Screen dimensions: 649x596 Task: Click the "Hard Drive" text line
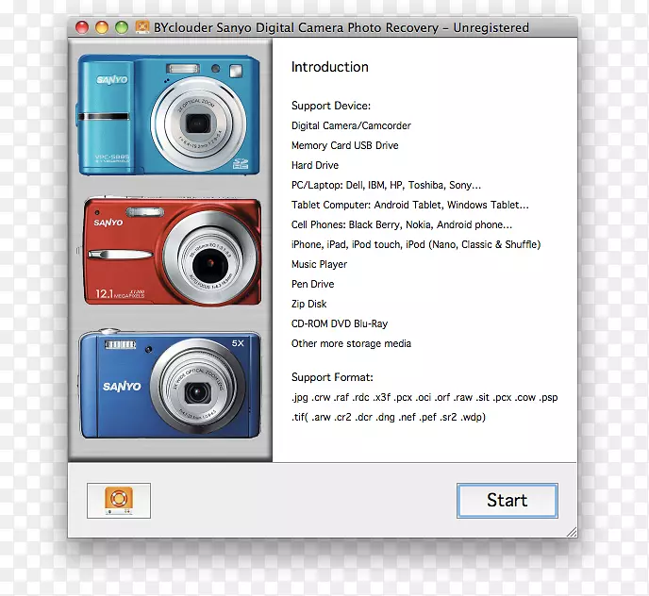tap(315, 165)
